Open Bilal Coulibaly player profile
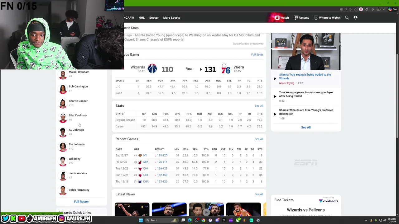Image resolution: width=399 pixels, height=224 pixels. pyautogui.click(x=78, y=115)
